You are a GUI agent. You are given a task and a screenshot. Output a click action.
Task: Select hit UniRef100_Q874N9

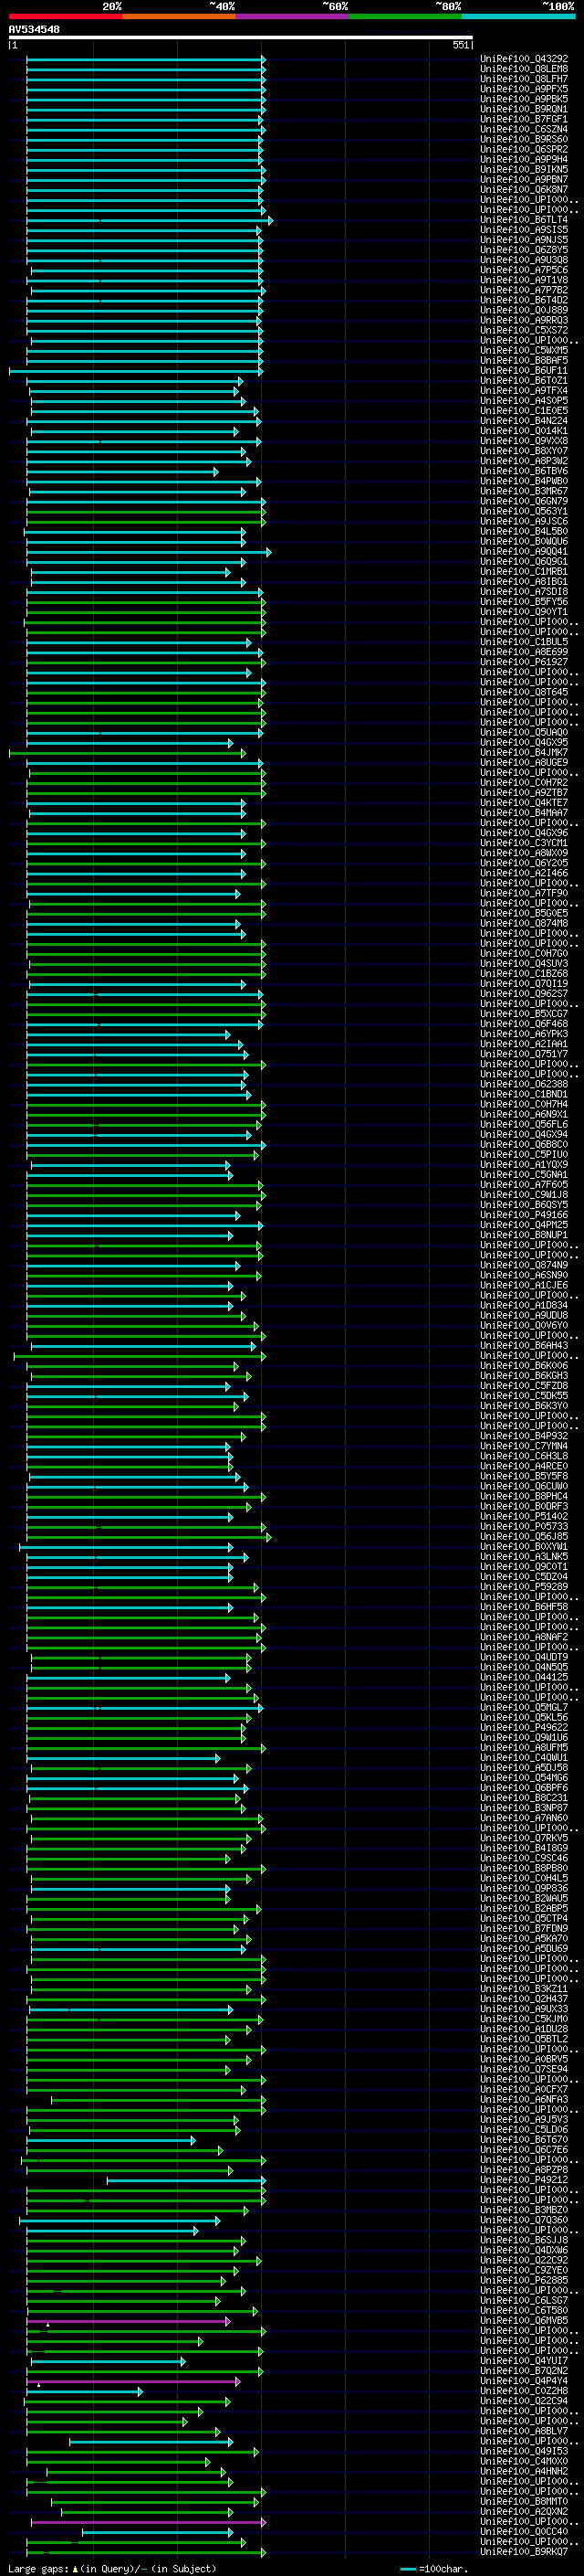point(524,1265)
